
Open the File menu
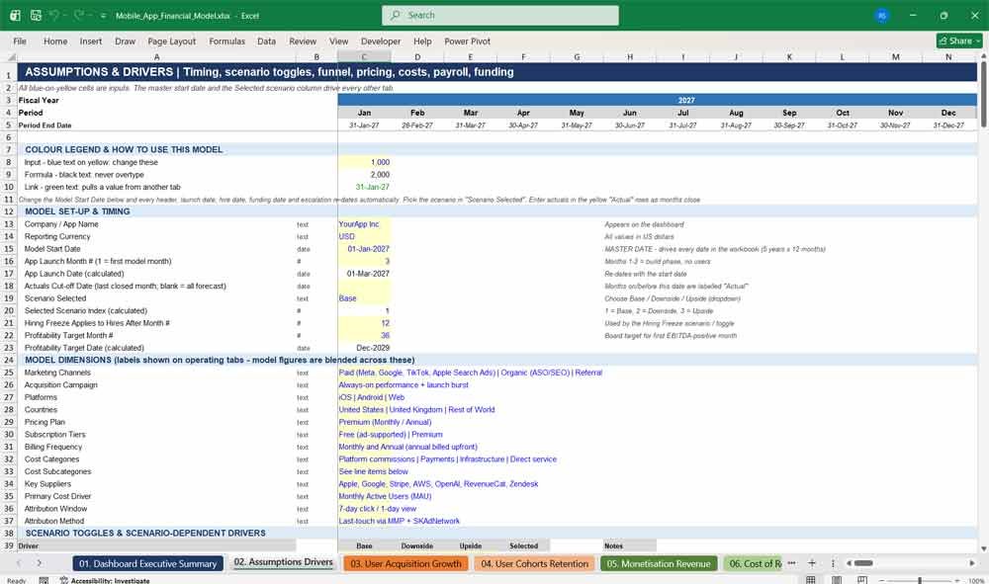(20, 41)
